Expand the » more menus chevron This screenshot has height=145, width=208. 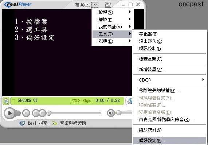point(95,5)
